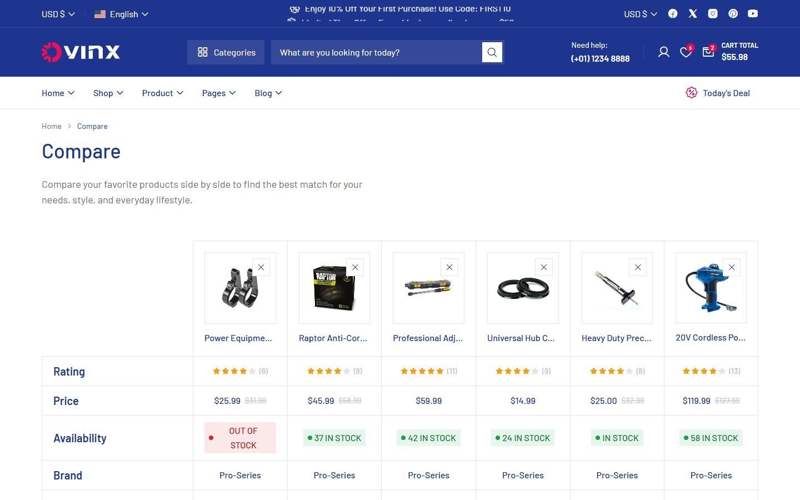The height and width of the screenshot is (500, 800).
Task: Call the (+01) 1234 8888 number link
Action: pos(600,58)
